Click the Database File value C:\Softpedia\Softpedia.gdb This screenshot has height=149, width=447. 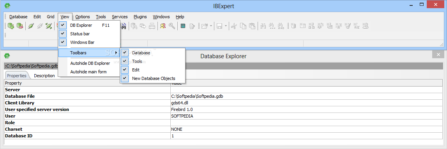pyautogui.click(x=197, y=96)
